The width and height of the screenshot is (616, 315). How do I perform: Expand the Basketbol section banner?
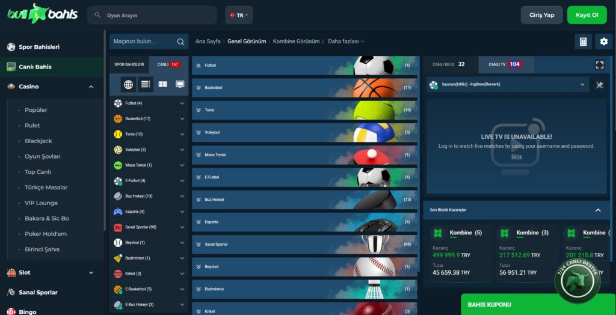point(304,88)
